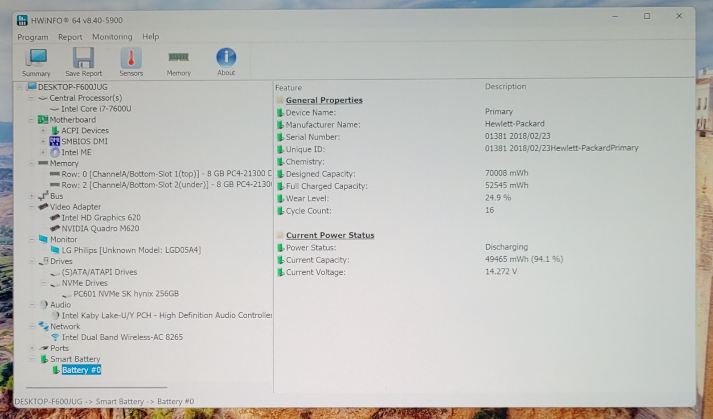Click the Wear Level 24.9 % value
713x419 pixels.
498,197
